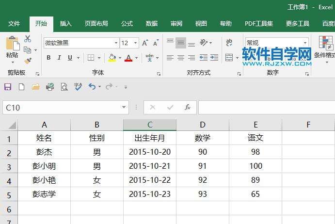Click the Open folder icon
Image resolution: width=335 pixels, height=224 pixels.
(36, 87)
